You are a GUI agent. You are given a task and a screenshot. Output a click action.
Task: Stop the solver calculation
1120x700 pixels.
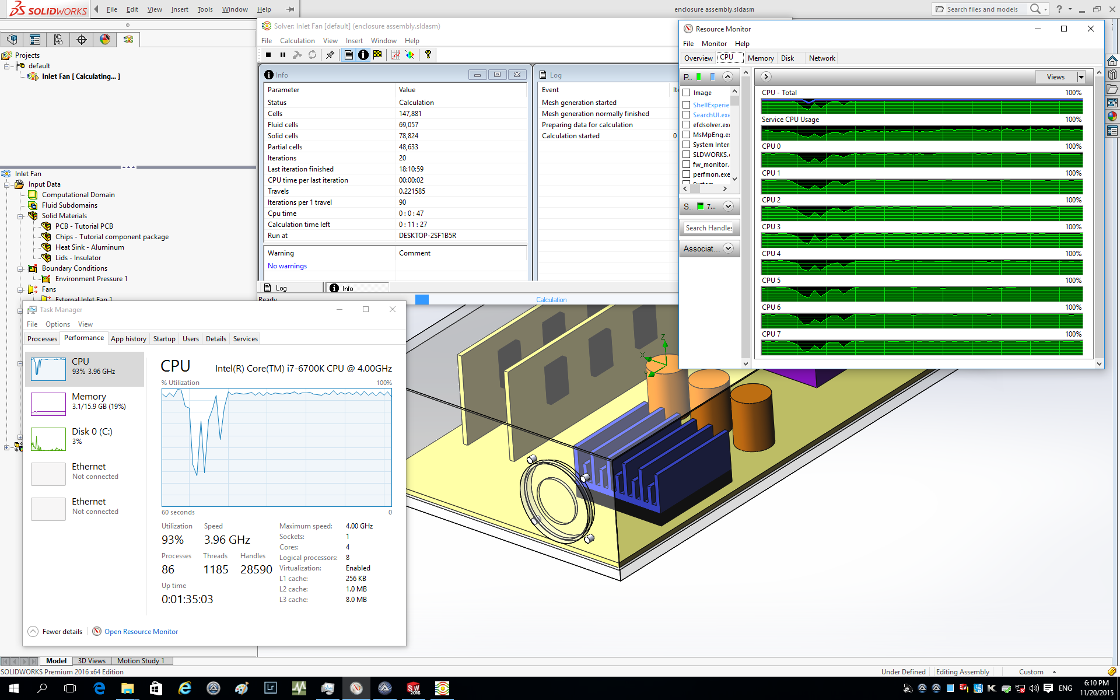[x=268, y=55]
